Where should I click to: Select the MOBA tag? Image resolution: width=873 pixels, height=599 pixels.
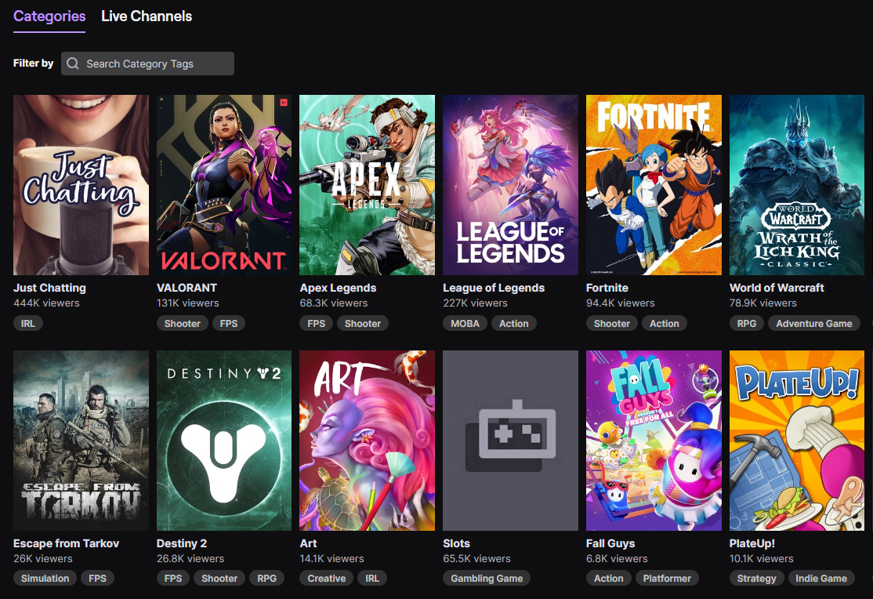click(x=464, y=323)
